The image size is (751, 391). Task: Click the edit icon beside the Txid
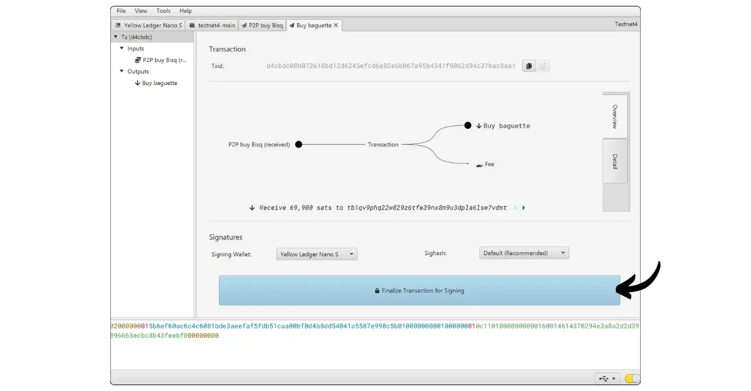click(543, 66)
